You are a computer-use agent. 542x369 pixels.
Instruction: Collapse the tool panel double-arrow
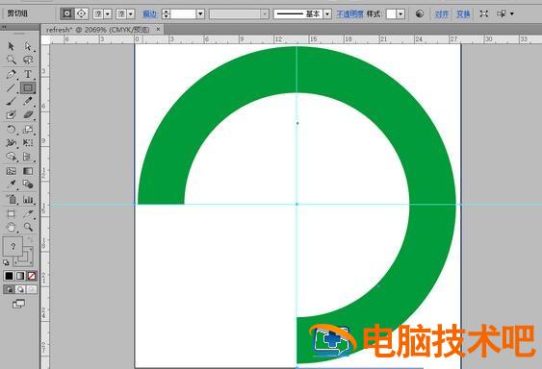(x=4, y=27)
